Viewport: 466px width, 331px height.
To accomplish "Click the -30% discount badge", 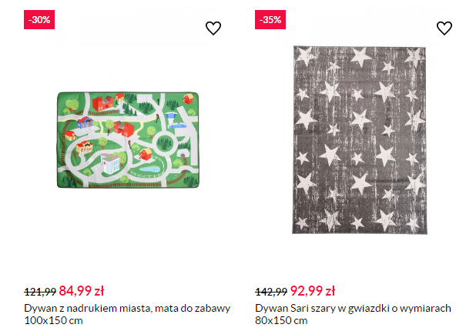I will (x=39, y=19).
